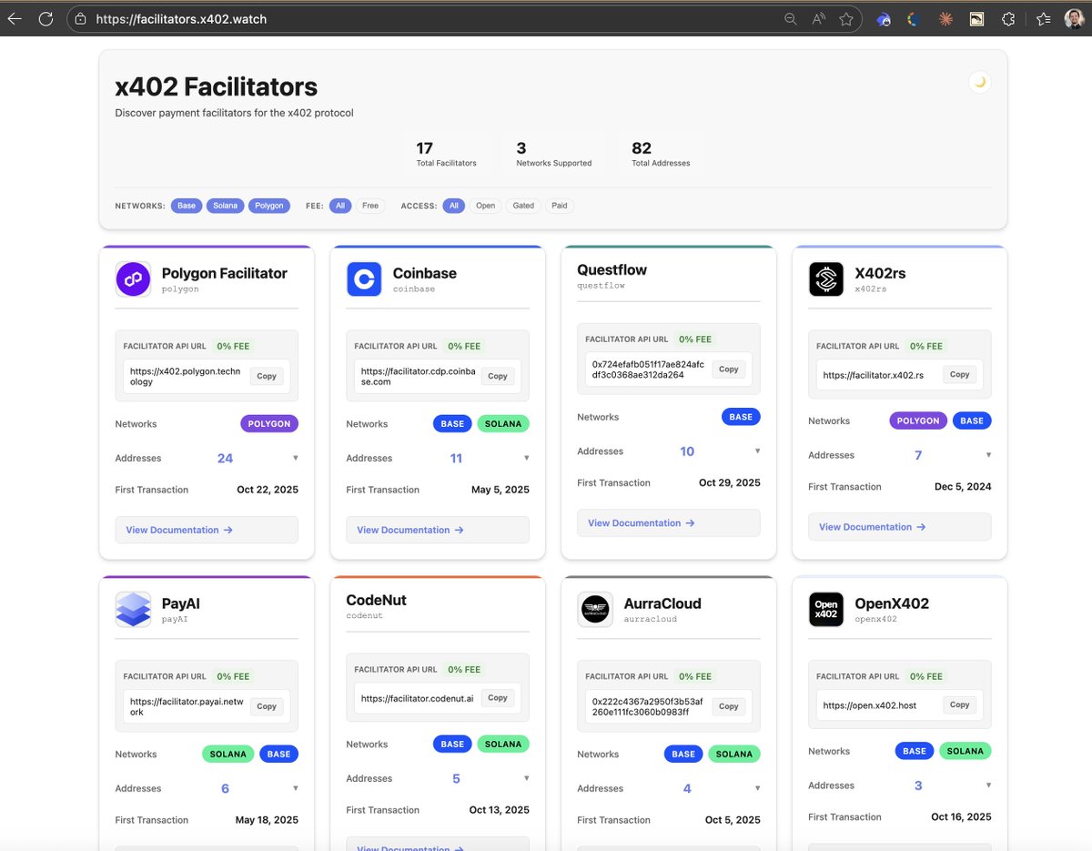The width and height of the screenshot is (1092, 851).
Task: Click the Polygon Facilitator logo
Action: click(x=134, y=279)
